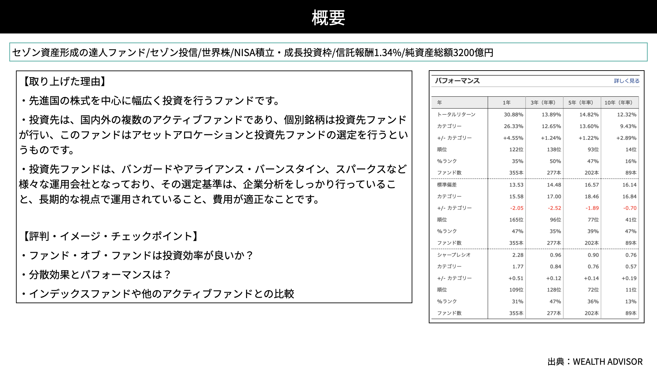Screen dimensions: 657x370
Task: Click the +4.55% category difference value
Action: [x=513, y=138]
